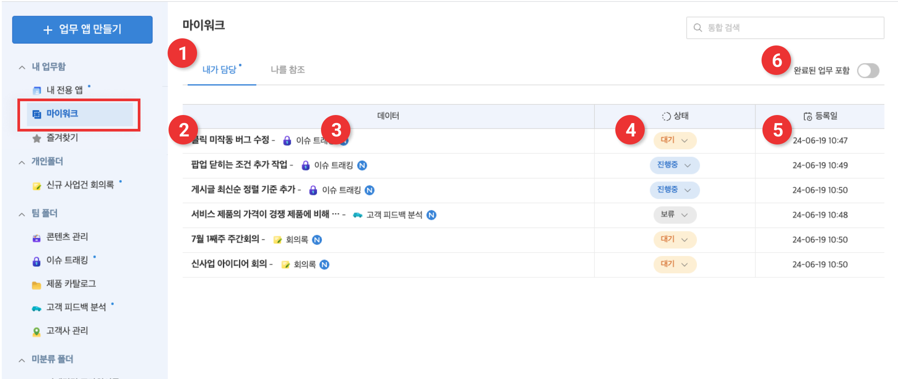Click the note icon for 신규 사업건 회의록

37,185
